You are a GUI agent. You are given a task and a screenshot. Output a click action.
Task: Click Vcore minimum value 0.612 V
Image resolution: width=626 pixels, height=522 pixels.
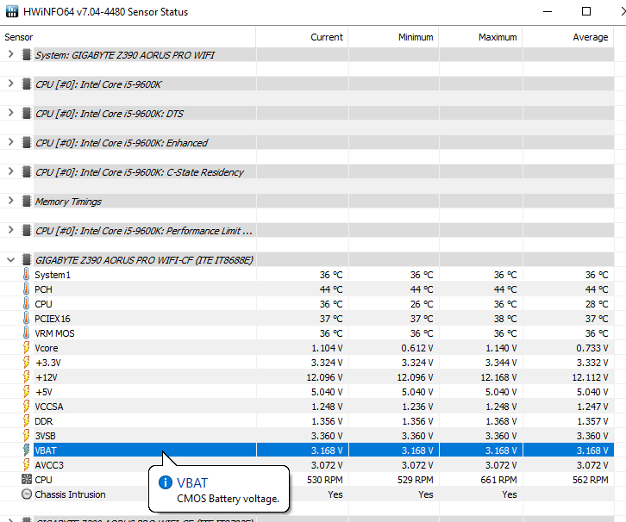click(x=417, y=348)
